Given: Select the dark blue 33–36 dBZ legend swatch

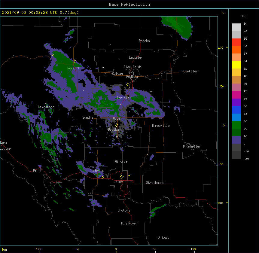Looking at the screenshot, I should (236, 110).
